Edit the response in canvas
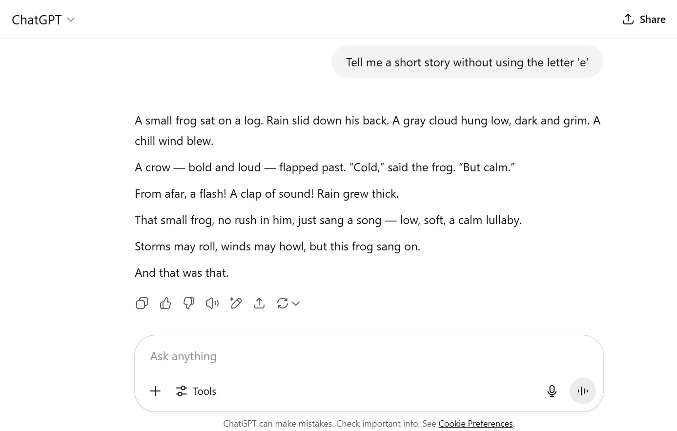 (x=236, y=303)
